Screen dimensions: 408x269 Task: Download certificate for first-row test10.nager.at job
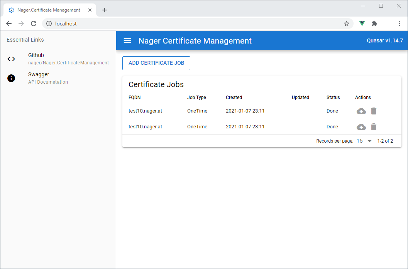tap(361, 111)
